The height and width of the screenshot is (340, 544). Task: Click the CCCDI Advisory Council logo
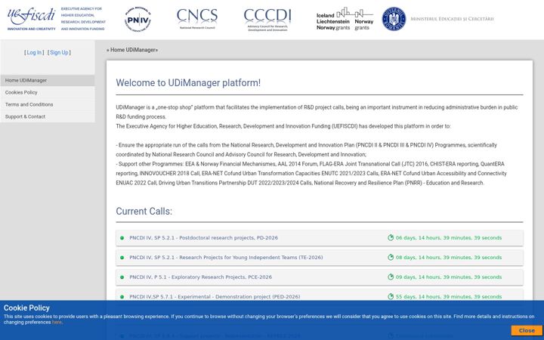(x=267, y=20)
